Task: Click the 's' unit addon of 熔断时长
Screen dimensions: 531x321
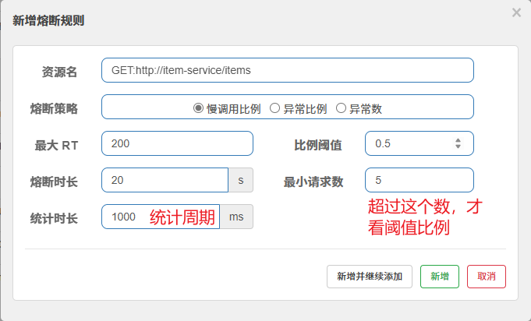Action: pyautogui.click(x=241, y=180)
